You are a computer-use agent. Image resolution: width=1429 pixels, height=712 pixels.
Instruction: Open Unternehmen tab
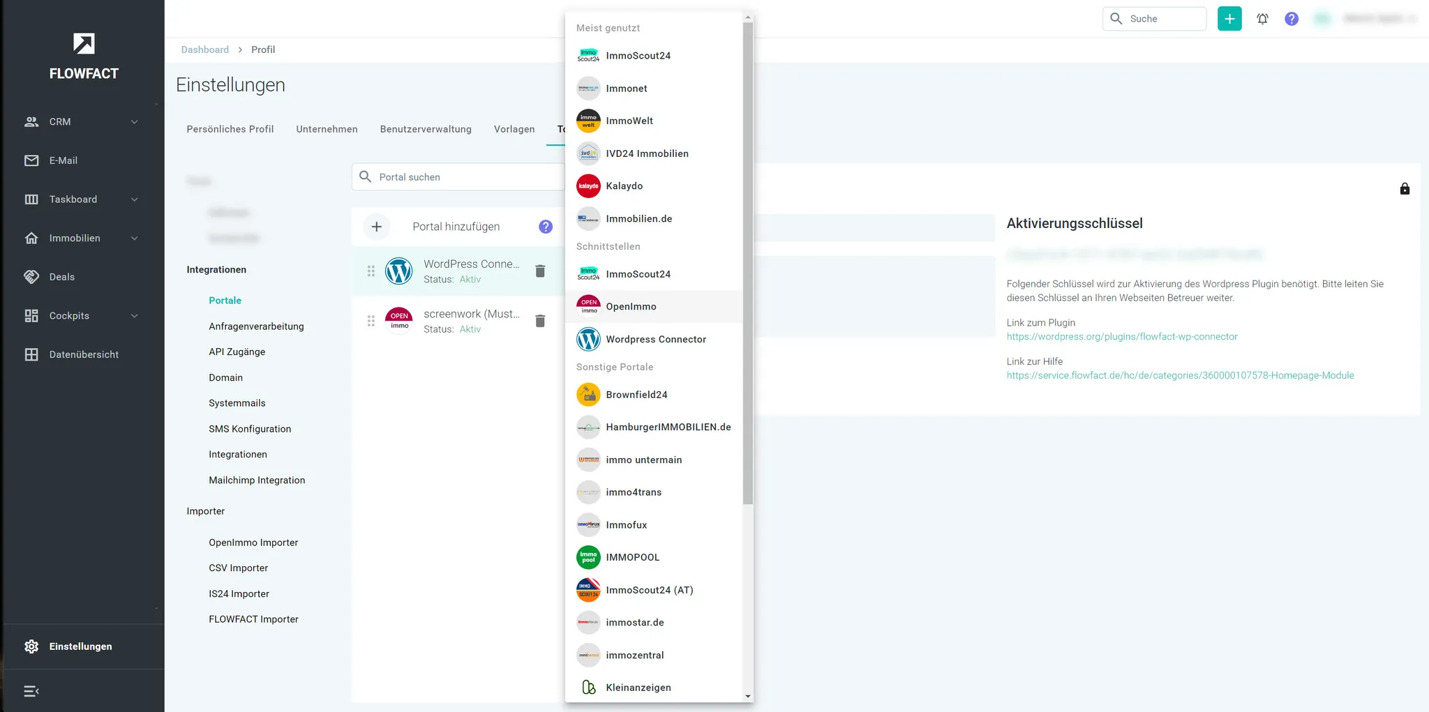(x=327, y=129)
